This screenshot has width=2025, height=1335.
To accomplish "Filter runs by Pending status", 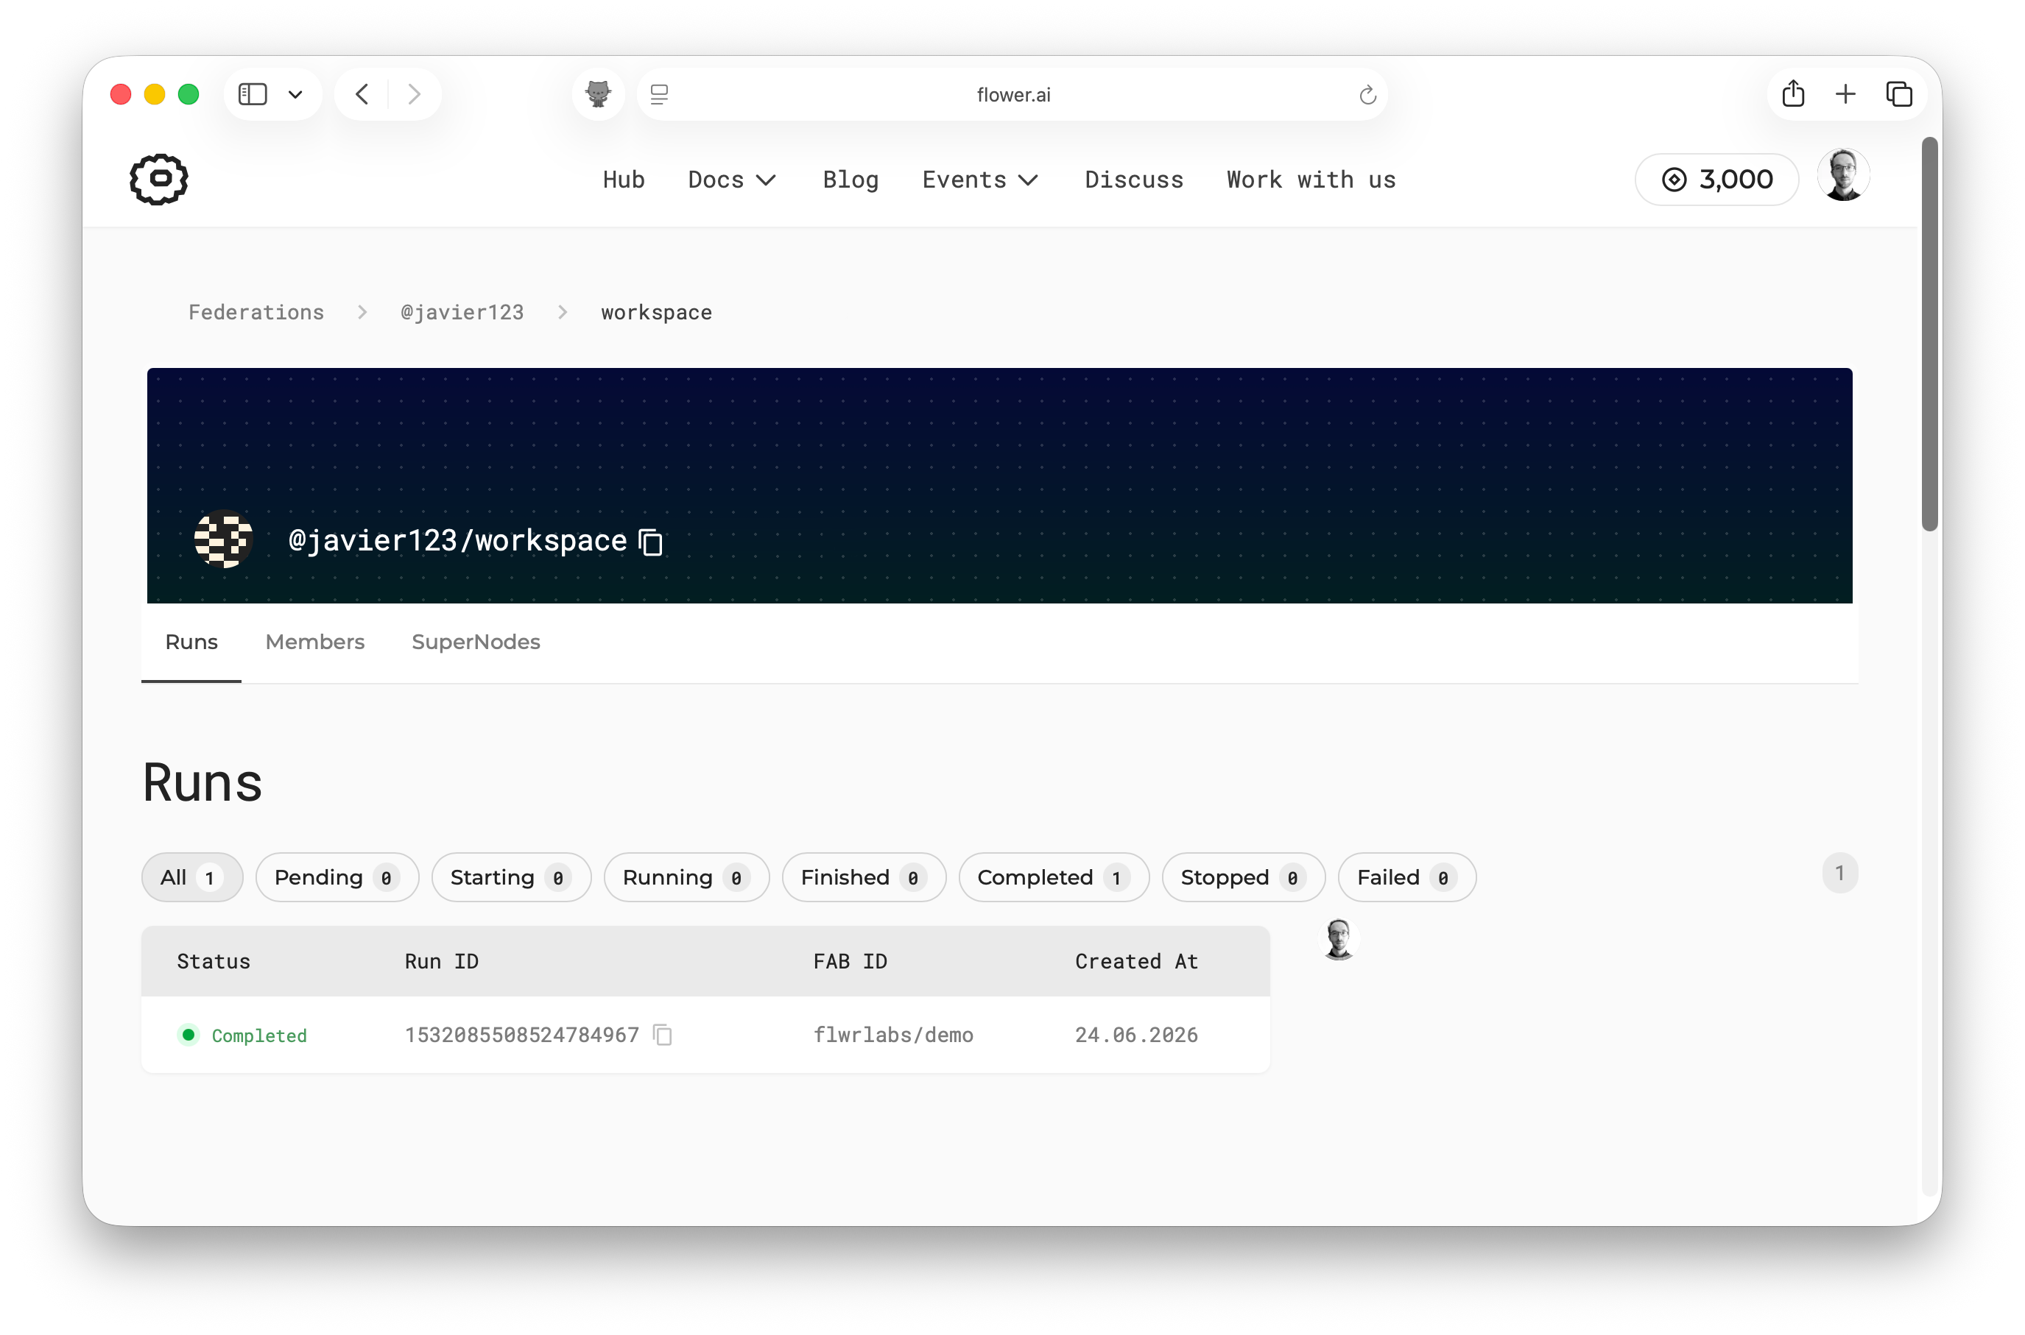I will click(337, 877).
